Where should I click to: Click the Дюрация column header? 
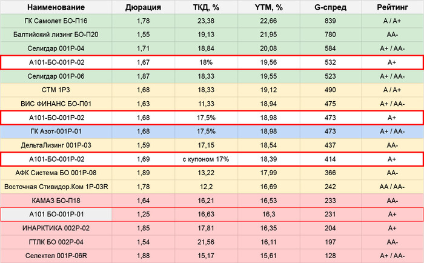(x=143, y=8)
